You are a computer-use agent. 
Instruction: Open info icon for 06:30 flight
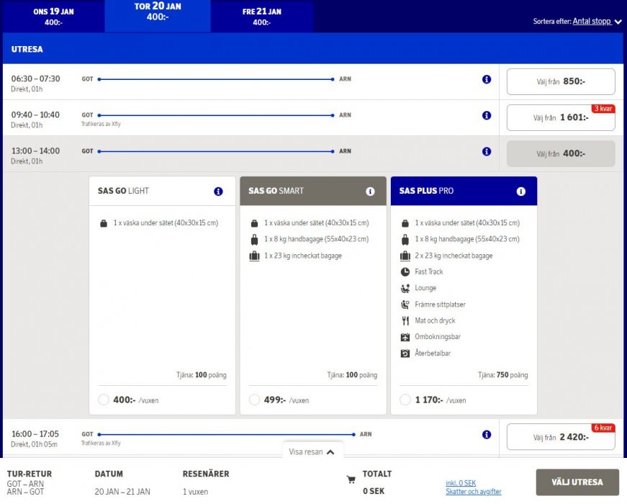tap(487, 79)
